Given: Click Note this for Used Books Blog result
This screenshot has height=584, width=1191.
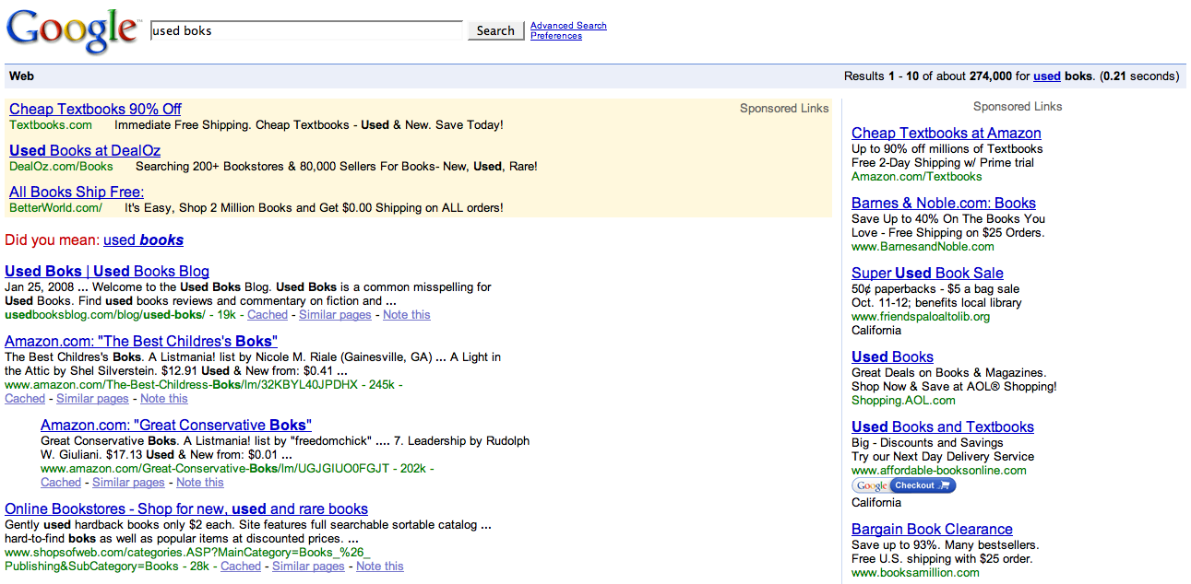Looking at the screenshot, I should tap(407, 315).
